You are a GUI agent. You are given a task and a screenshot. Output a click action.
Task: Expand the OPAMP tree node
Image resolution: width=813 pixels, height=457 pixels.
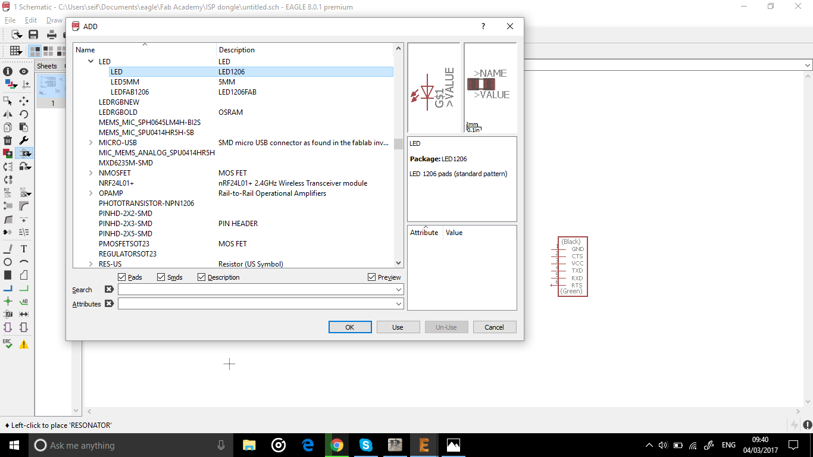90,193
